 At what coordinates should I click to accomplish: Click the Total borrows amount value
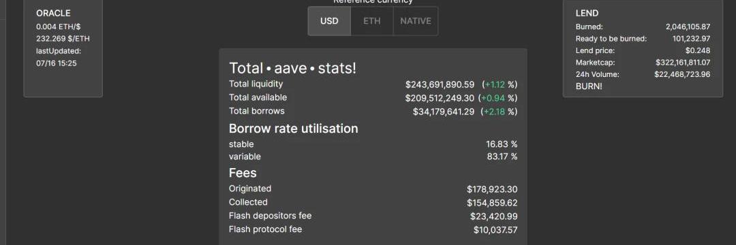point(444,112)
